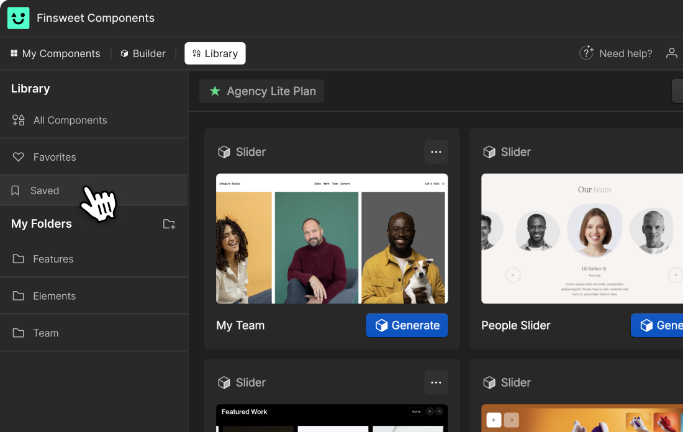Image resolution: width=683 pixels, height=432 pixels.
Task: Click the Features folder icon
Action: tap(18, 259)
